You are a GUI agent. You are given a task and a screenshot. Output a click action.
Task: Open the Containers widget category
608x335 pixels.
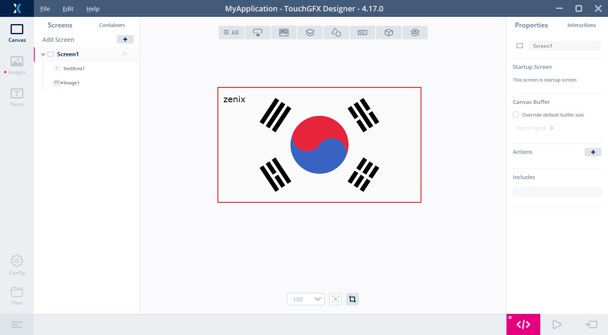pyautogui.click(x=310, y=33)
